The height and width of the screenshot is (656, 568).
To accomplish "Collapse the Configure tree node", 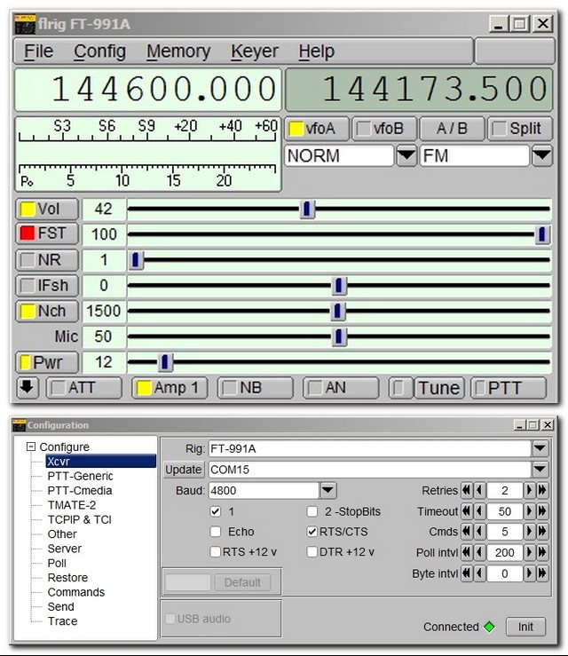I will pos(31,447).
